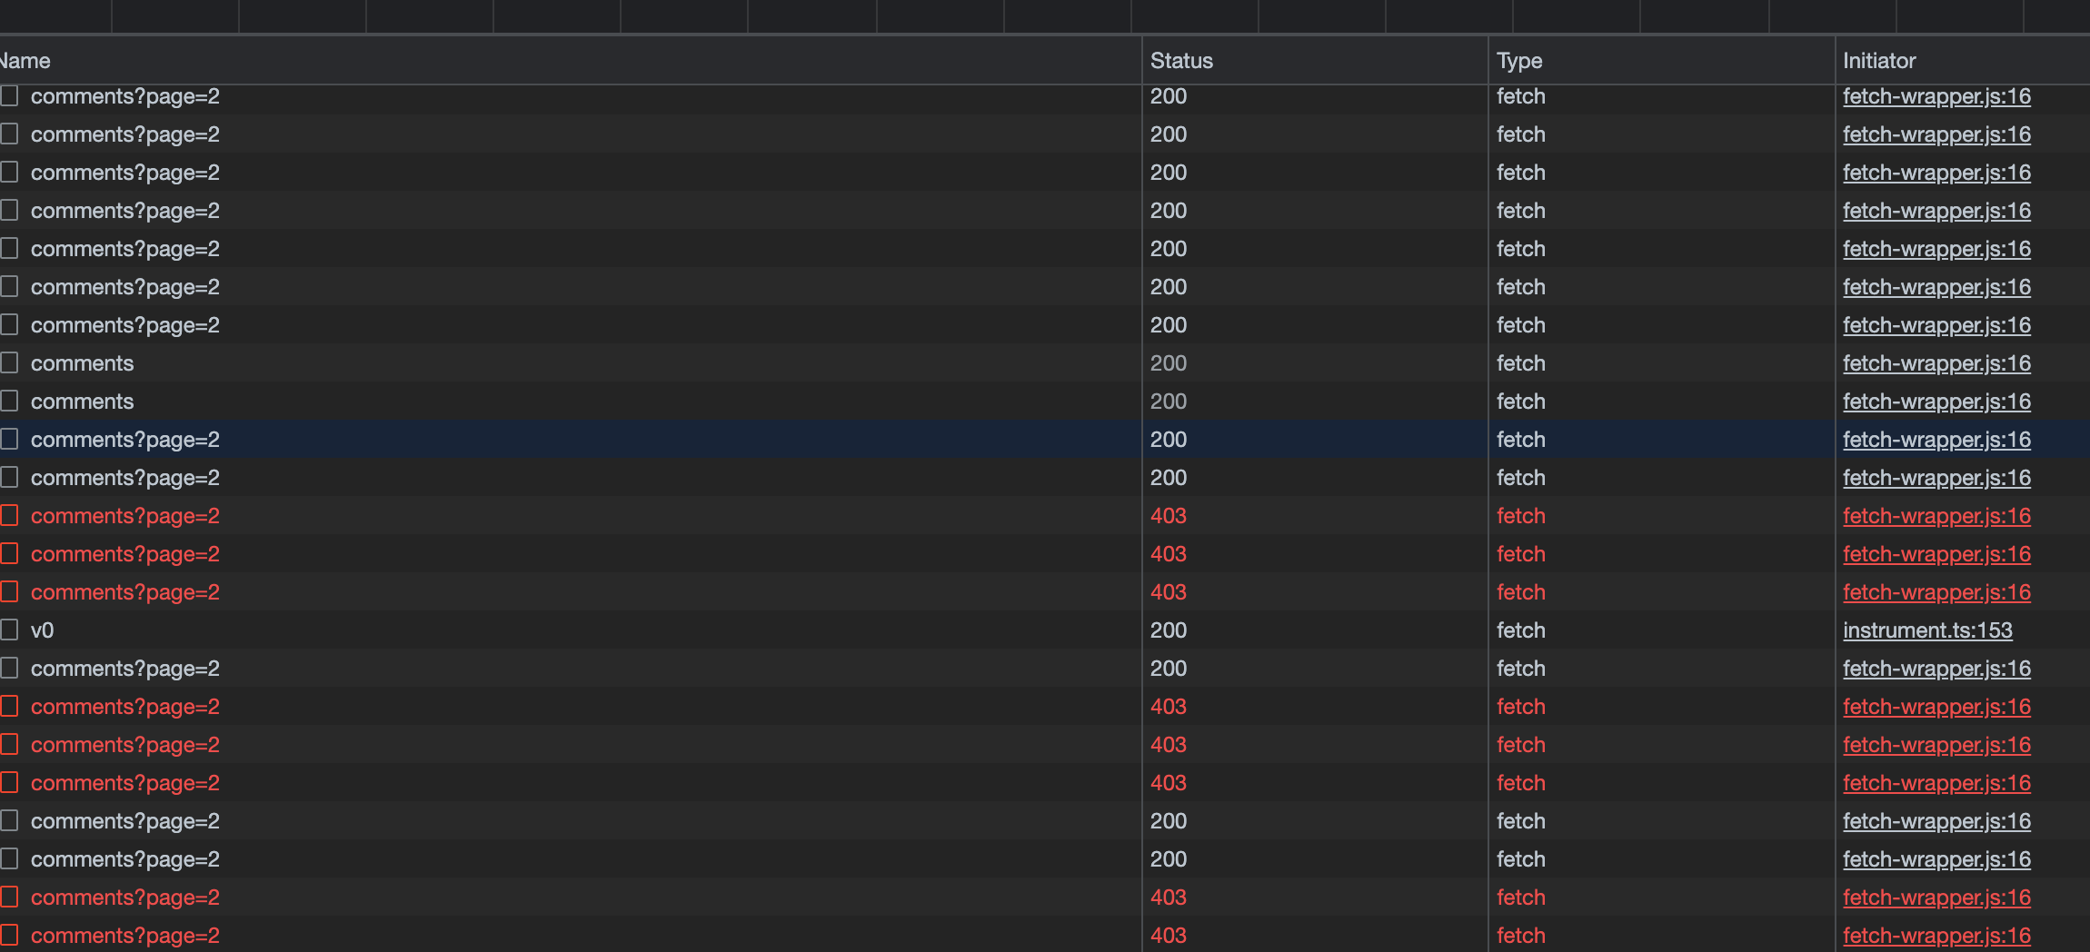
Task: Sort requests by the Initiator column header
Action: [1878, 60]
